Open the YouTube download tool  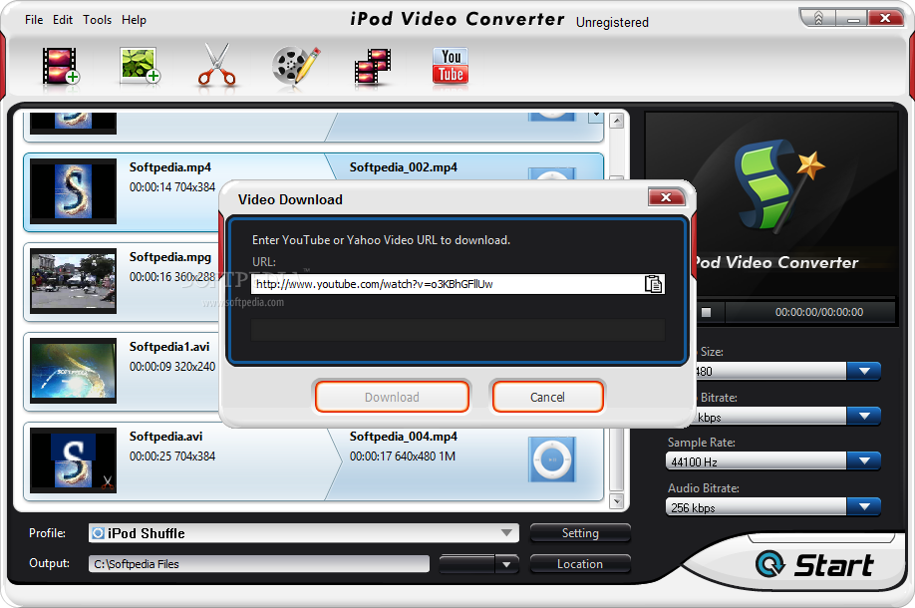(x=451, y=66)
